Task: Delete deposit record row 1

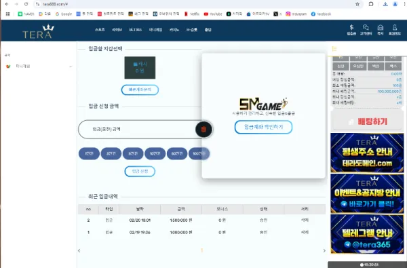Action: click(305, 232)
